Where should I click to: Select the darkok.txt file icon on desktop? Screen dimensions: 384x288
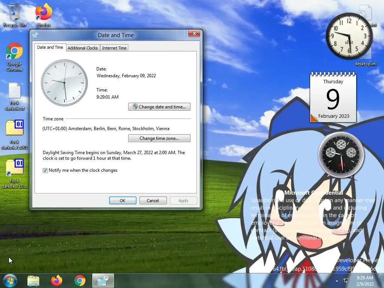[x=15, y=96]
